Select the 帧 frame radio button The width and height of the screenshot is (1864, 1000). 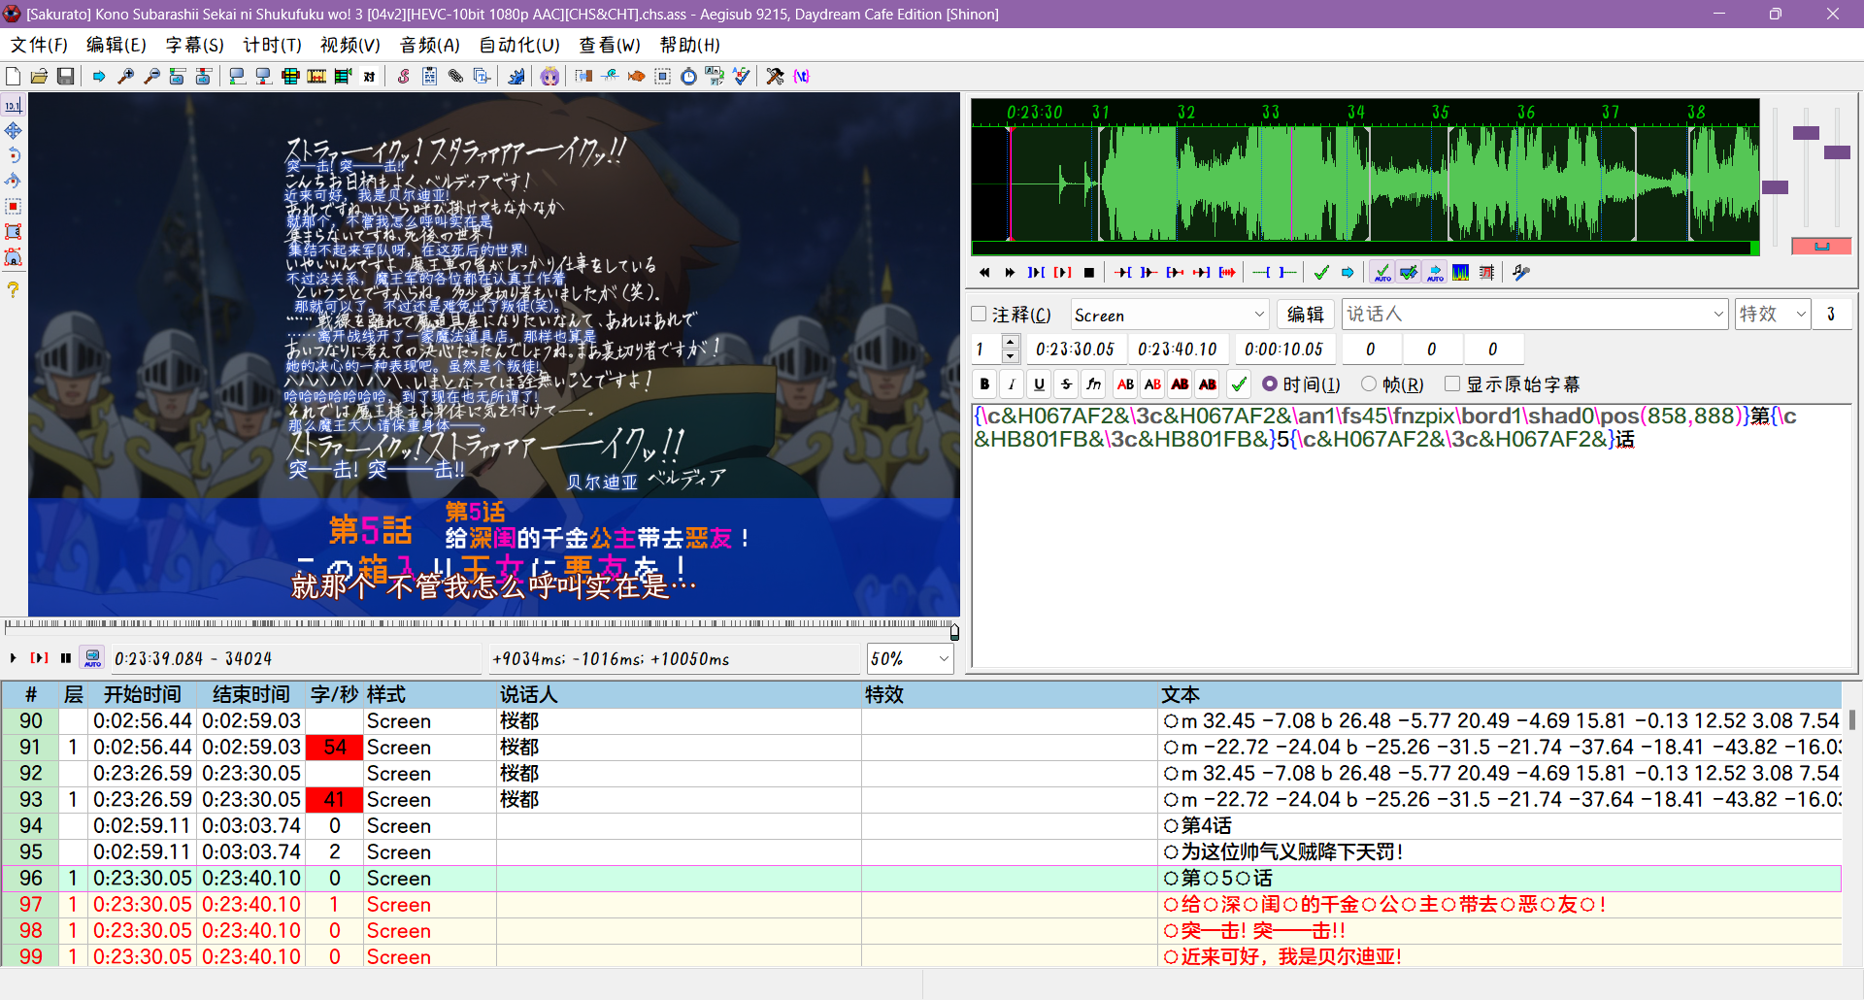click(1369, 384)
